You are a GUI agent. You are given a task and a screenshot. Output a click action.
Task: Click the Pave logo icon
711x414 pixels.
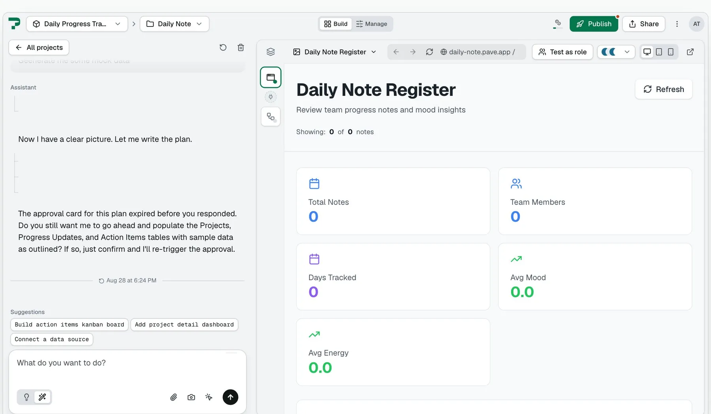(14, 24)
